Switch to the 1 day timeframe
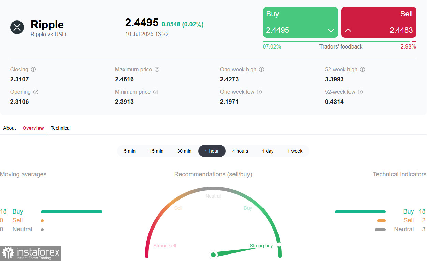The width and height of the screenshot is (427, 261). (268, 151)
